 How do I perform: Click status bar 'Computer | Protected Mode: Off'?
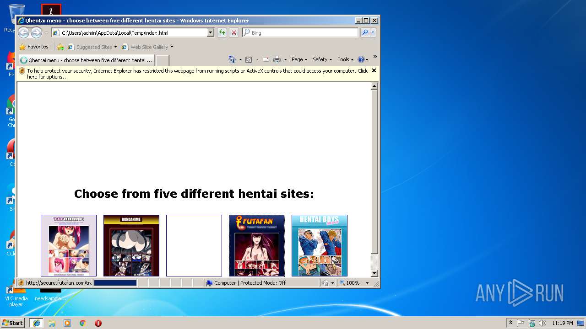click(250, 283)
